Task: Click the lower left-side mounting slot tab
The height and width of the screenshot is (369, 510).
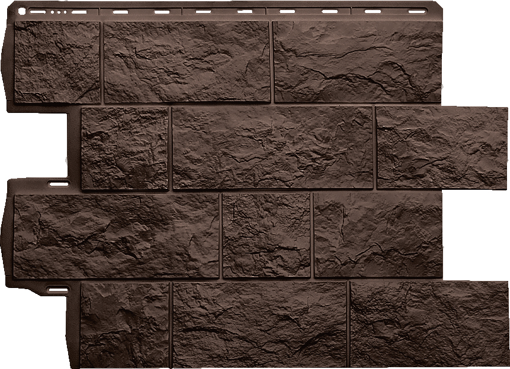Action: pos(58,290)
